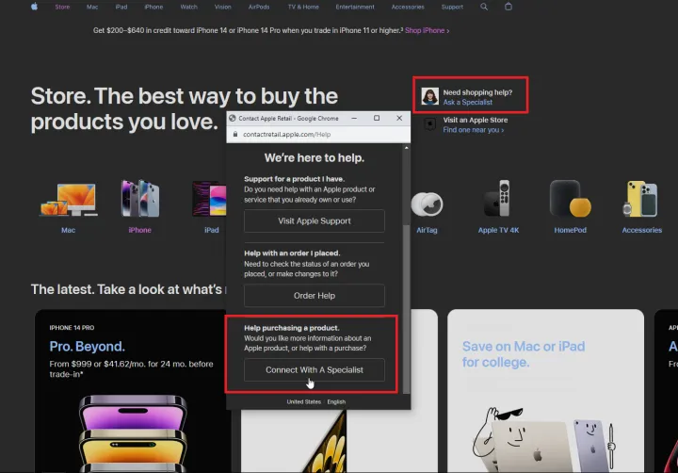The image size is (678, 473).
Task: Click the Visit Apple Support button
Action: [315, 220]
